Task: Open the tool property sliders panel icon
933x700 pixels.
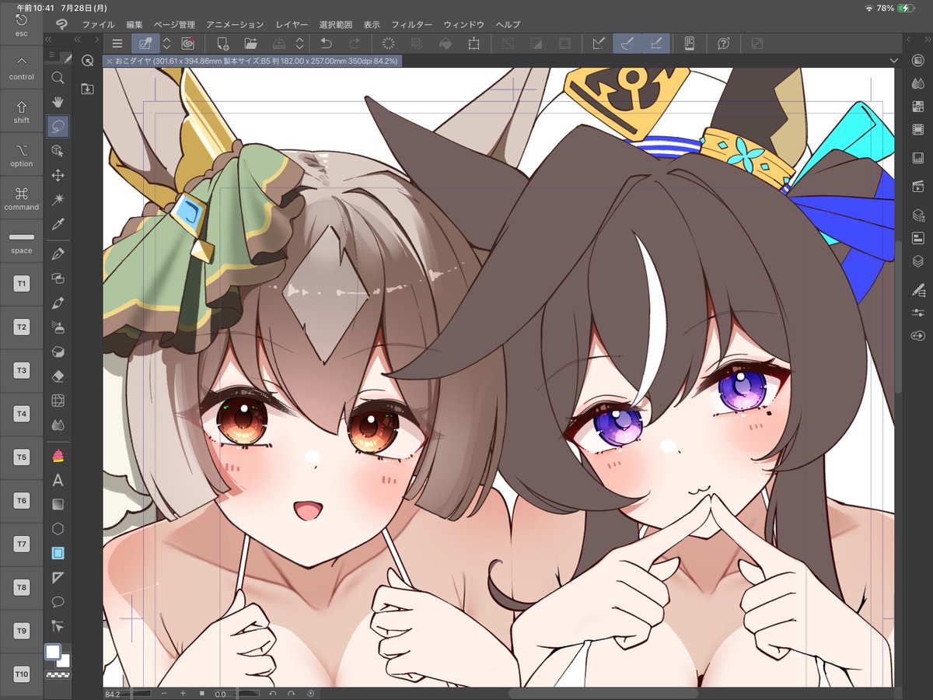Action: click(917, 312)
